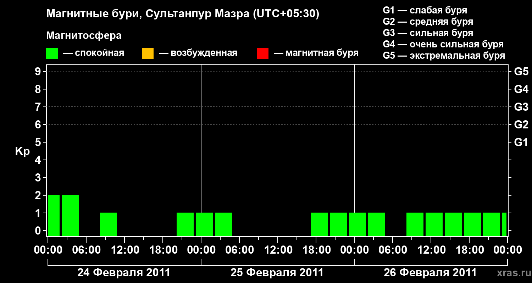This screenshot has height=283, width=532.
Task: Click legend line 'G2 — средняя буря'
Action: (428, 22)
